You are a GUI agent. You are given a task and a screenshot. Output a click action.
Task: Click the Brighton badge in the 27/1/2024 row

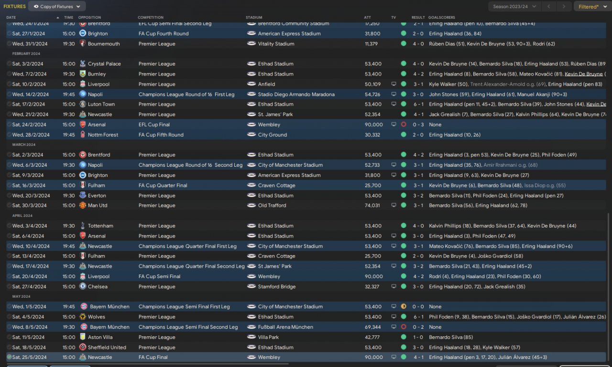[83, 33]
